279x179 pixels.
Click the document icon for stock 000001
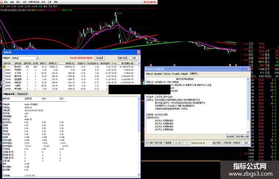click(4, 70)
